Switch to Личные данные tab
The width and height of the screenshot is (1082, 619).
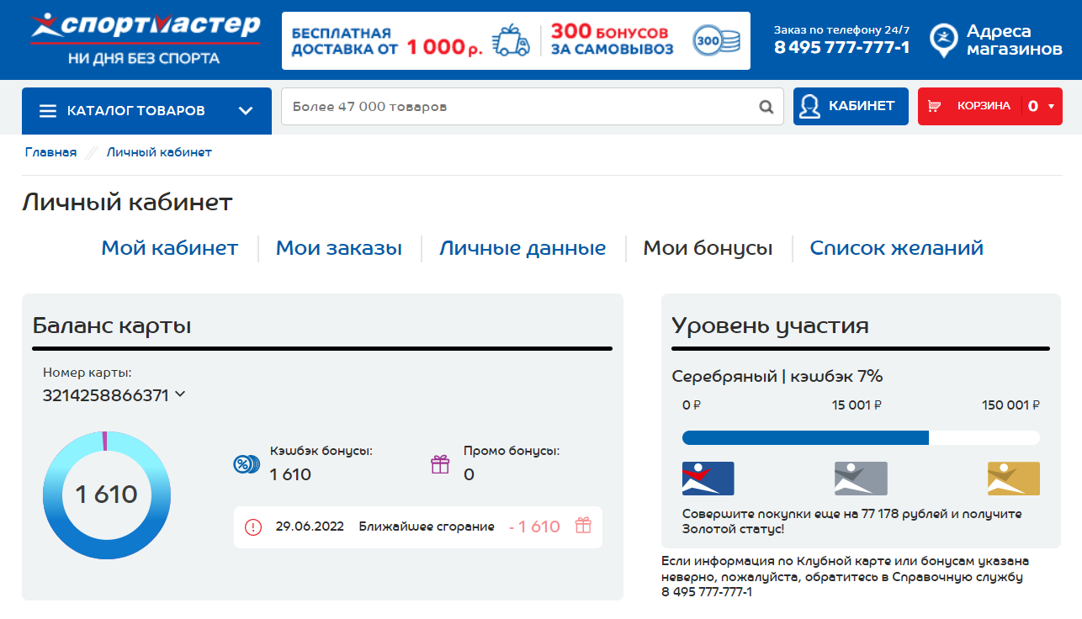[522, 248]
